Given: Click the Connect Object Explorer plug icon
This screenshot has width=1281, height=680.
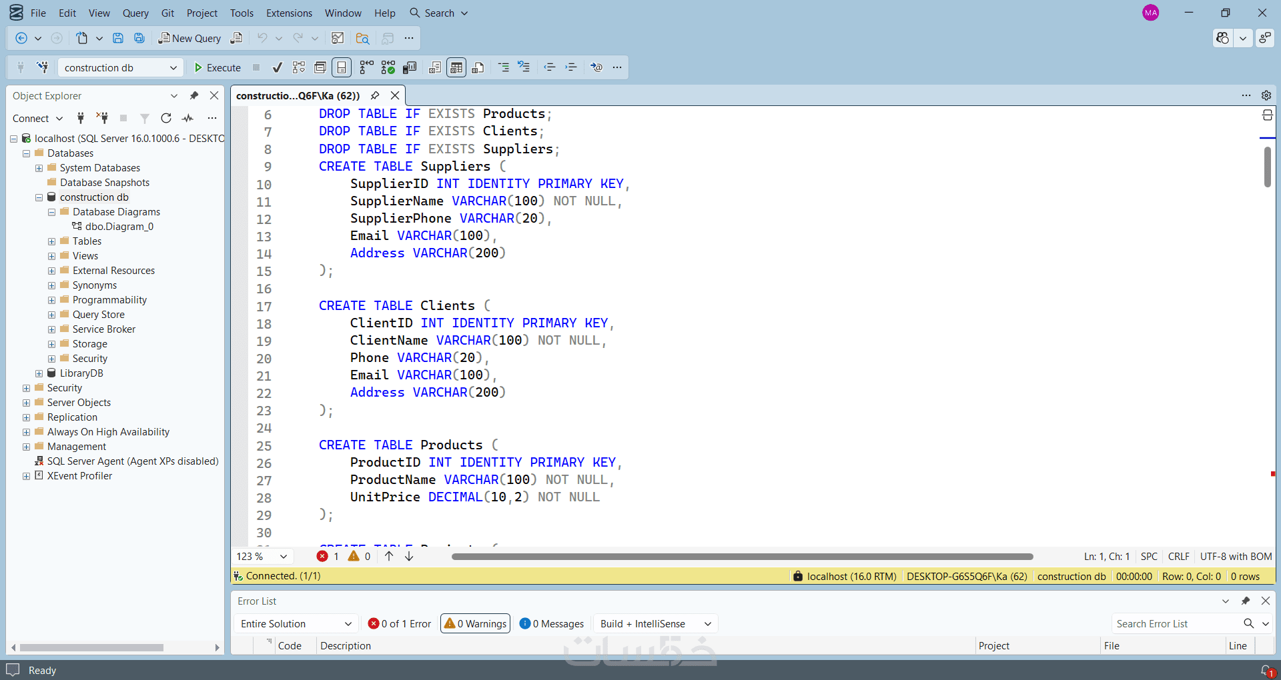Looking at the screenshot, I should 81,118.
